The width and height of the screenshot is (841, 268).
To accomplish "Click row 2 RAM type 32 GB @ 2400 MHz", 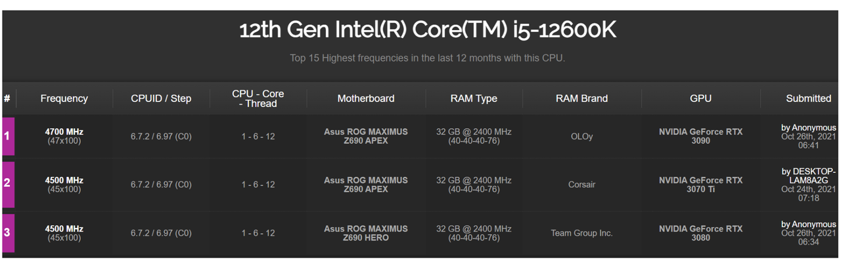I will (474, 185).
